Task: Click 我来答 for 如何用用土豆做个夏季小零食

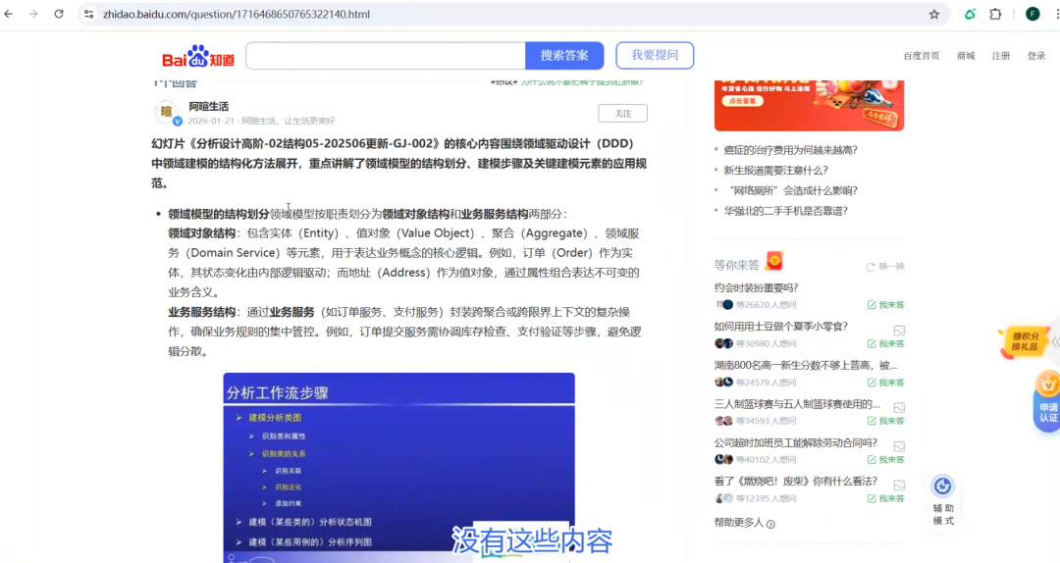Action: tap(885, 344)
